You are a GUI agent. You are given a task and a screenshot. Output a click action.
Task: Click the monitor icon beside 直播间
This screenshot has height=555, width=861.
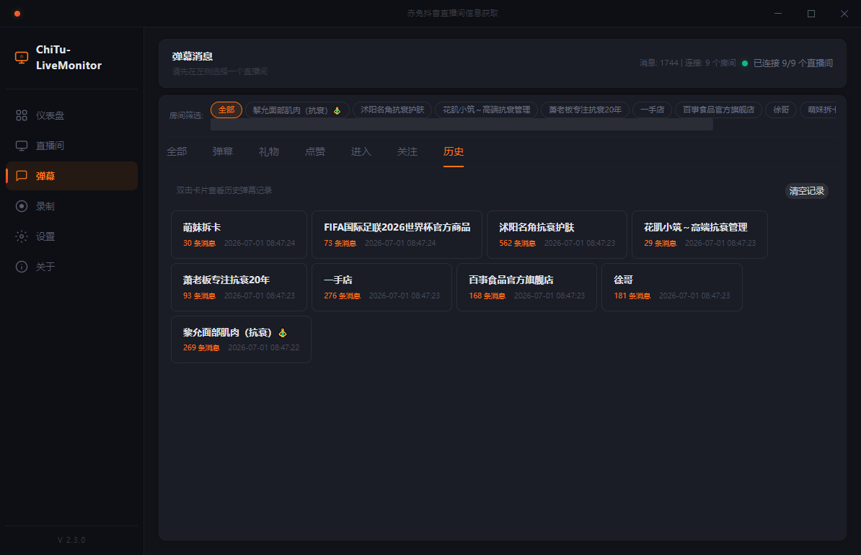[x=22, y=146]
